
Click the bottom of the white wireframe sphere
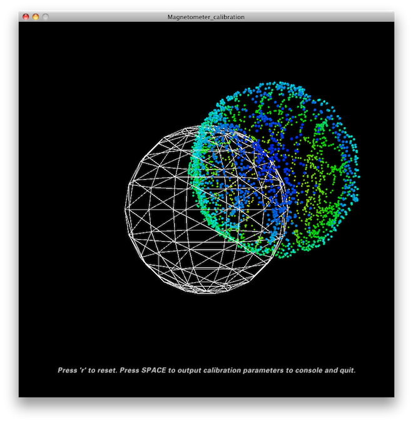click(206, 288)
